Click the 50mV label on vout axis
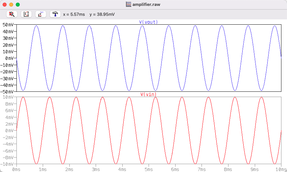 pyautogui.click(x=8, y=25)
